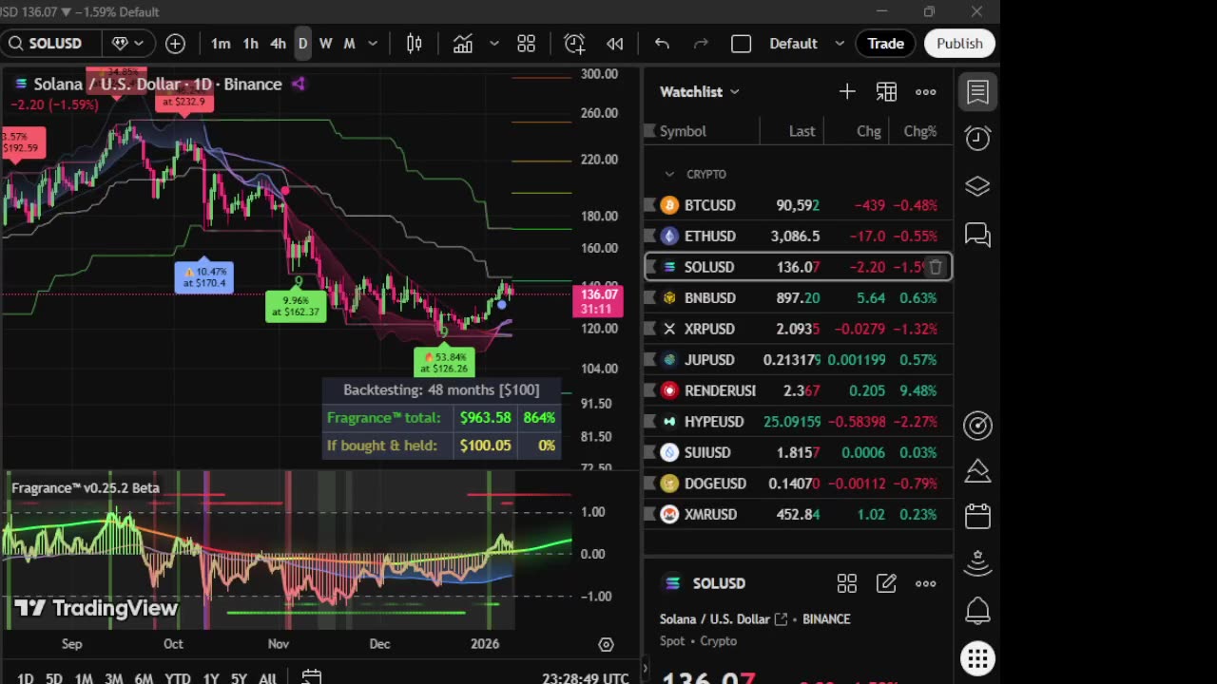This screenshot has height=684, width=1217.
Task: Open the broadcast streams sidebar icon
Action: pyautogui.click(x=977, y=564)
